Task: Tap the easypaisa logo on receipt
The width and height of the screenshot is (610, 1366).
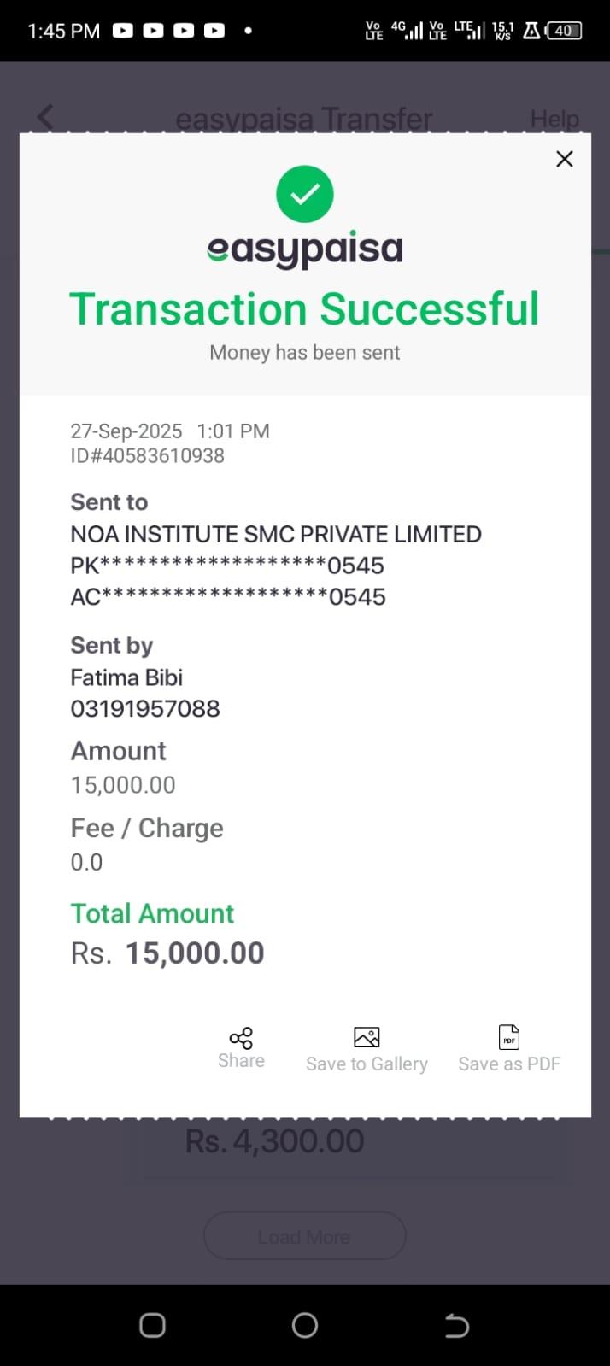Action: click(x=305, y=249)
